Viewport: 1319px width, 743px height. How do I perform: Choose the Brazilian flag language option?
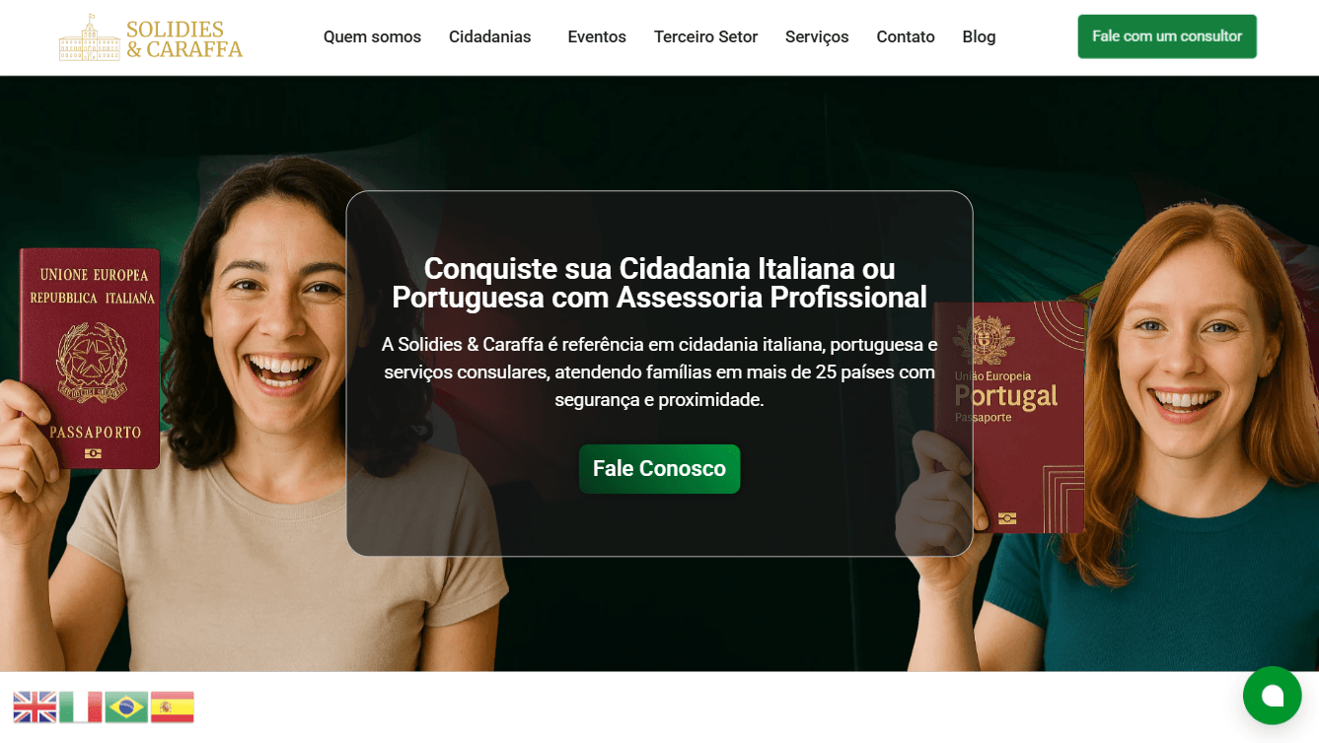click(126, 707)
